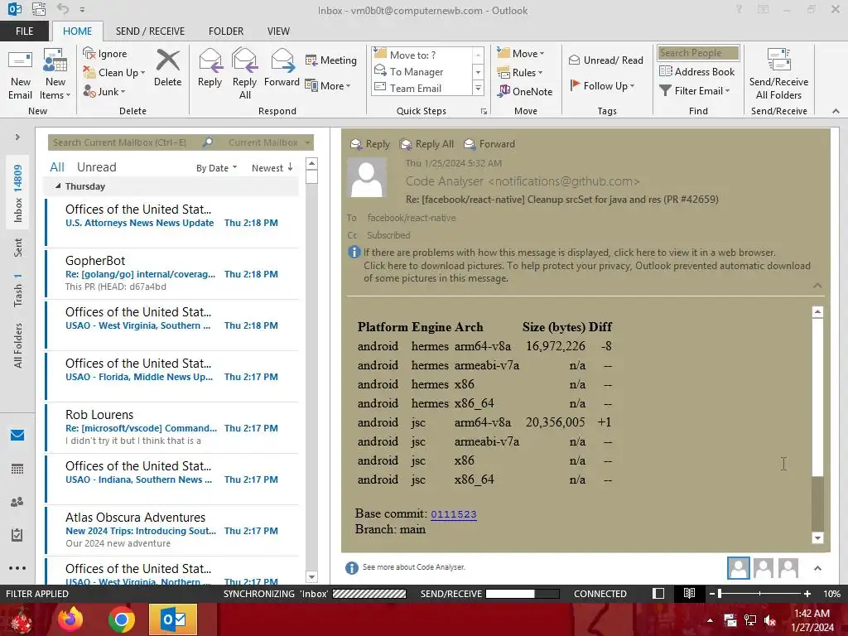Toggle Normal view in status bar
This screenshot has height=636, width=848.
[x=658, y=593]
